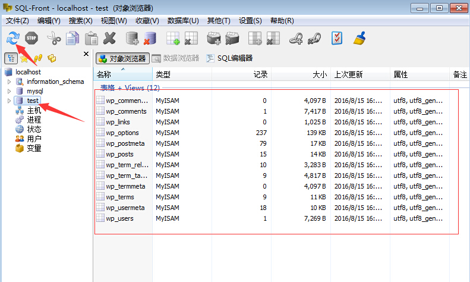Viewport: 470px width, 282px height.
Task: Click the New table icon with green plus
Action: tap(173, 39)
